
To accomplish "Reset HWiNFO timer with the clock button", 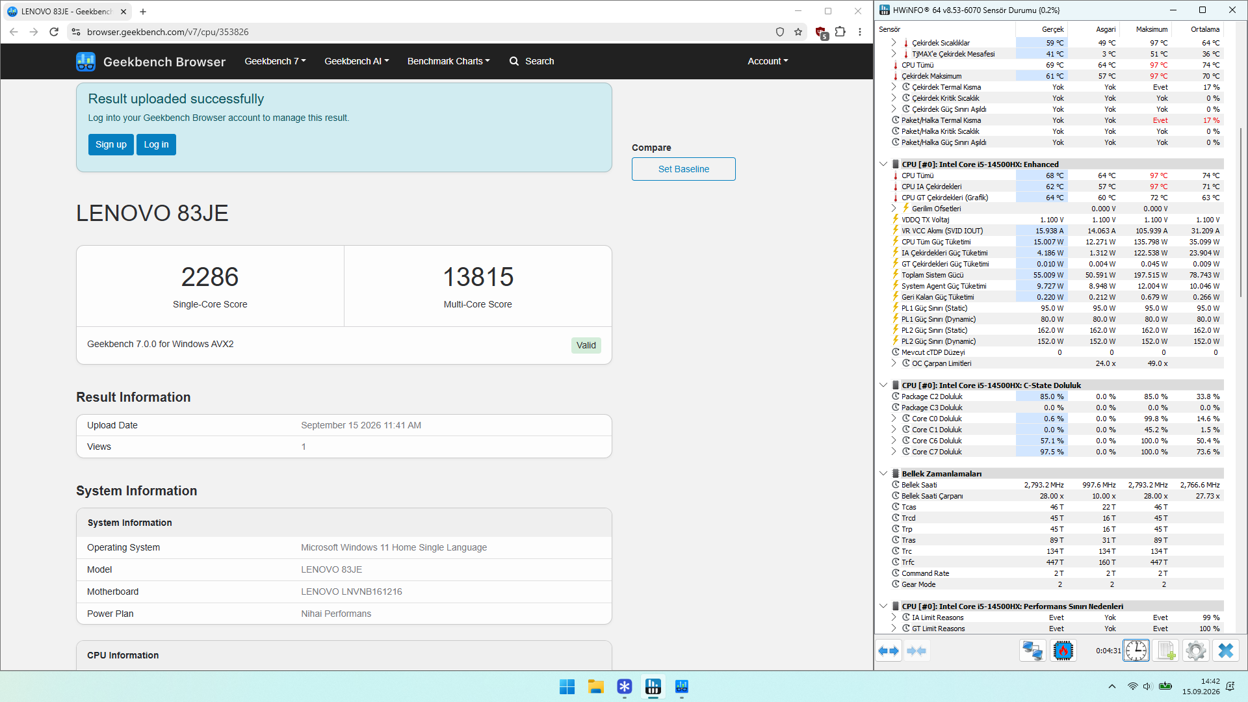I will (1136, 651).
